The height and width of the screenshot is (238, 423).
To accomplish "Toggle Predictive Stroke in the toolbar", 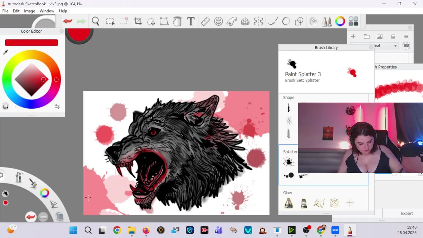I will [x=286, y=22].
